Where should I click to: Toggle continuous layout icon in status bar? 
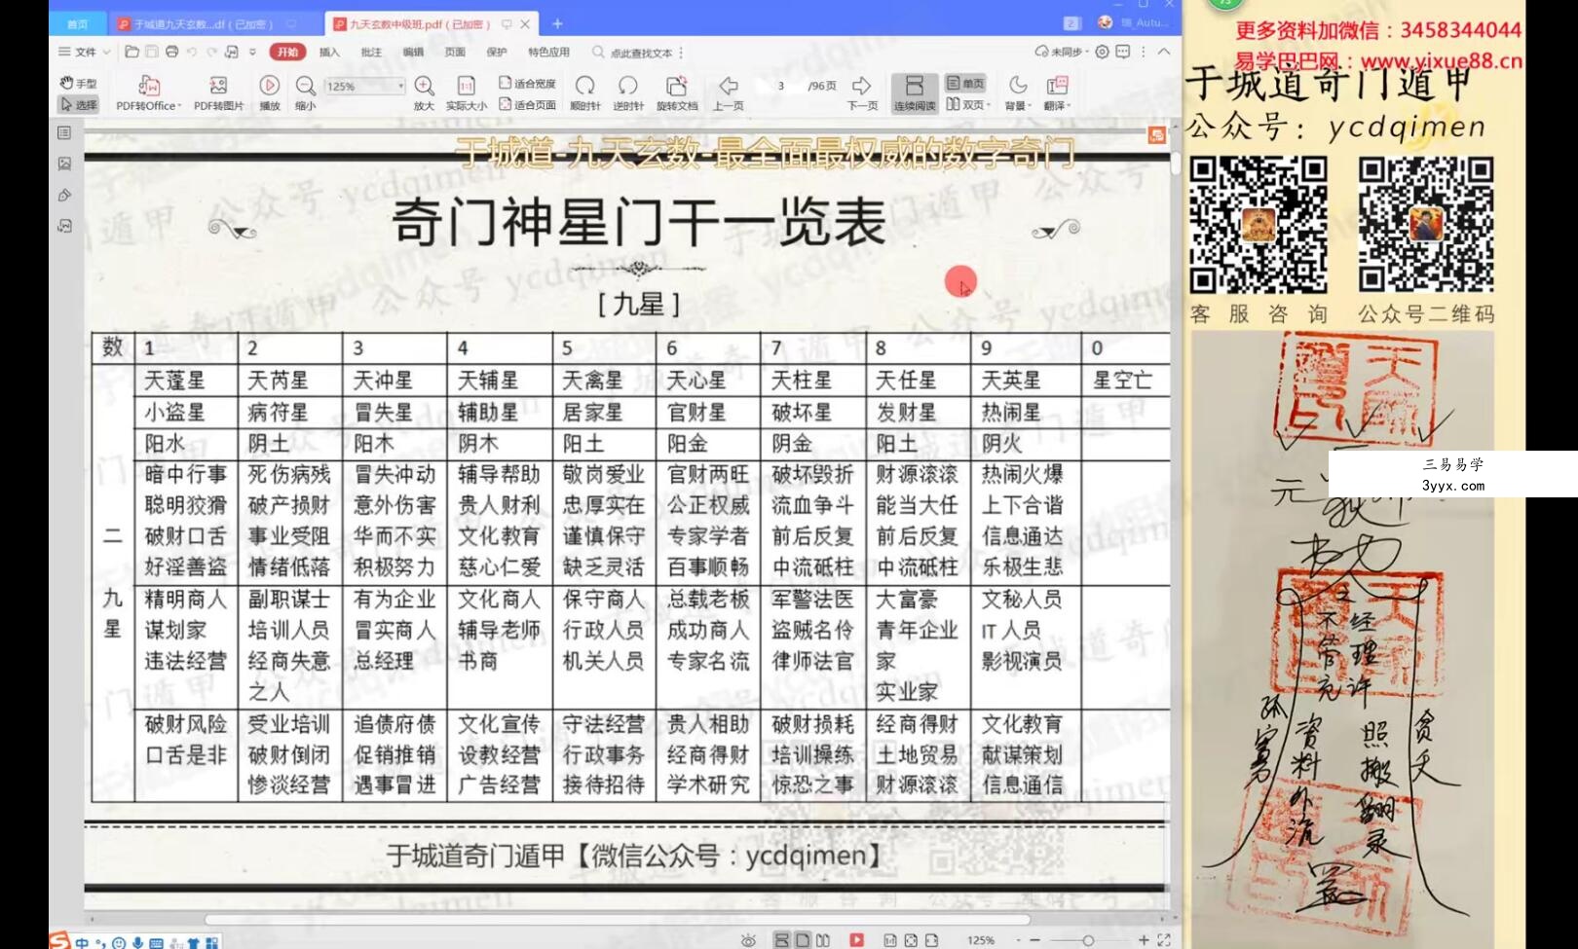point(781,940)
